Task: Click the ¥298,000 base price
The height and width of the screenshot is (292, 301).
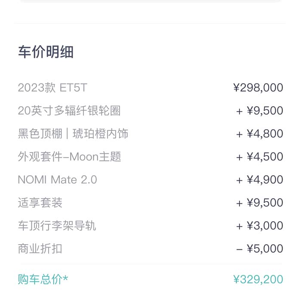Action: (258, 88)
